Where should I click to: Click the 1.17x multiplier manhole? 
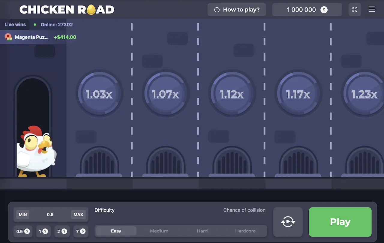(298, 94)
